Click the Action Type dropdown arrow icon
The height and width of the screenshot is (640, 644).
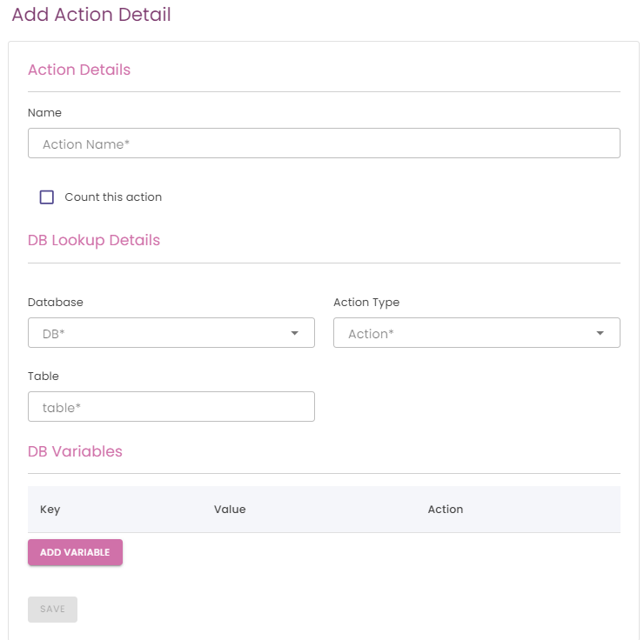coord(600,333)
